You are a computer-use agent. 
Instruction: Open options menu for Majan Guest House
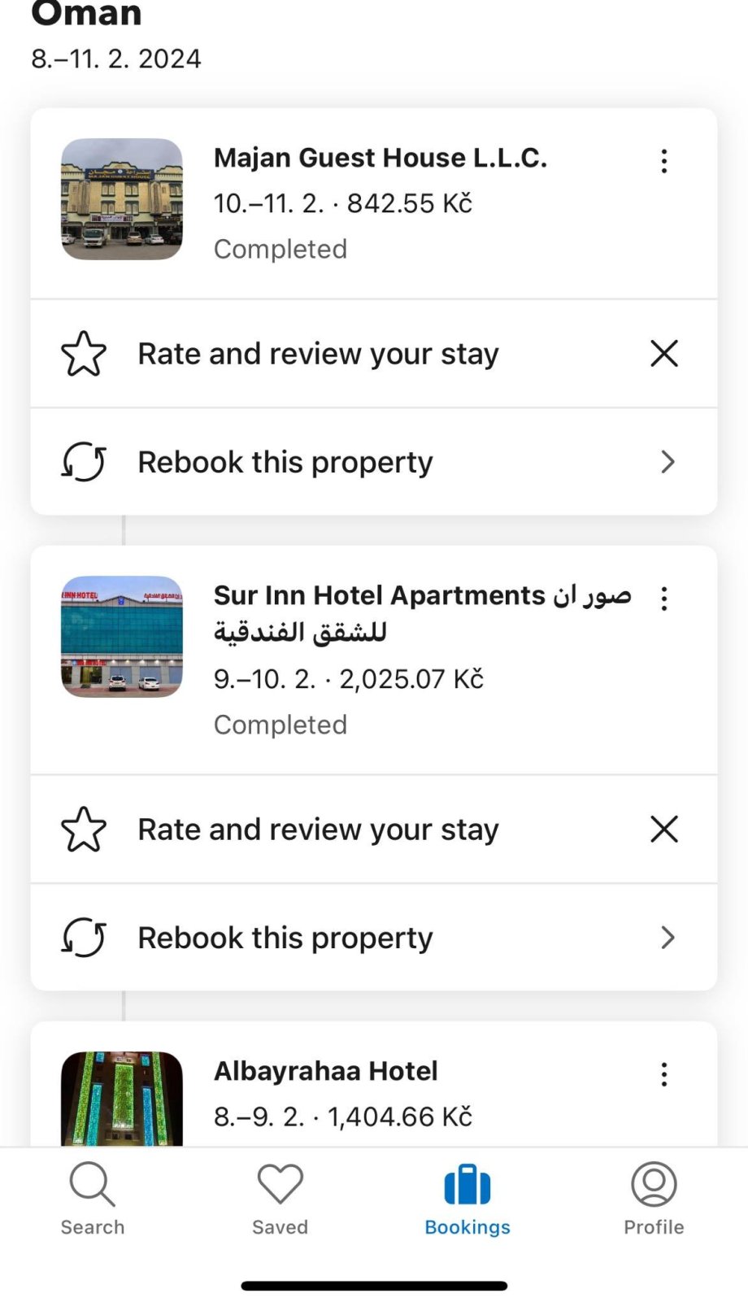(x=664, y=161)
